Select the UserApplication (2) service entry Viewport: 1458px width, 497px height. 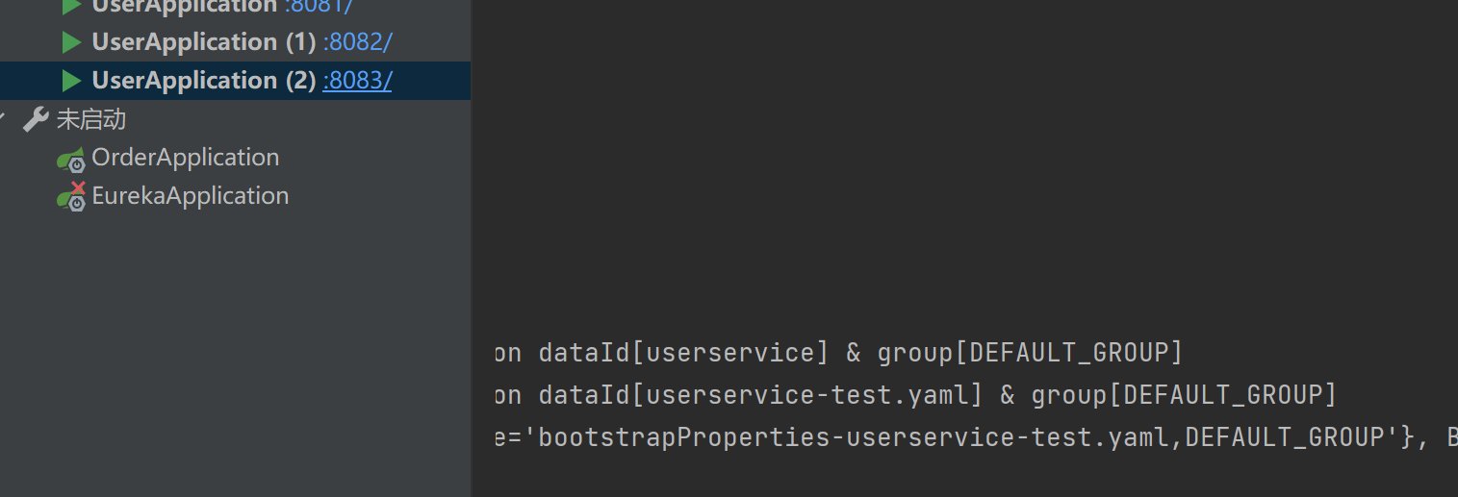[x=203, y=80]
